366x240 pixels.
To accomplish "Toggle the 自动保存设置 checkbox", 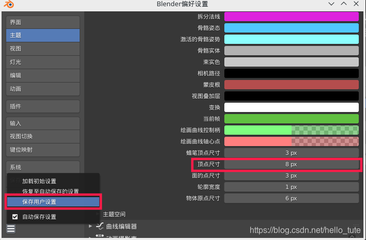I will pyautogui.click(x=15, y=217).
